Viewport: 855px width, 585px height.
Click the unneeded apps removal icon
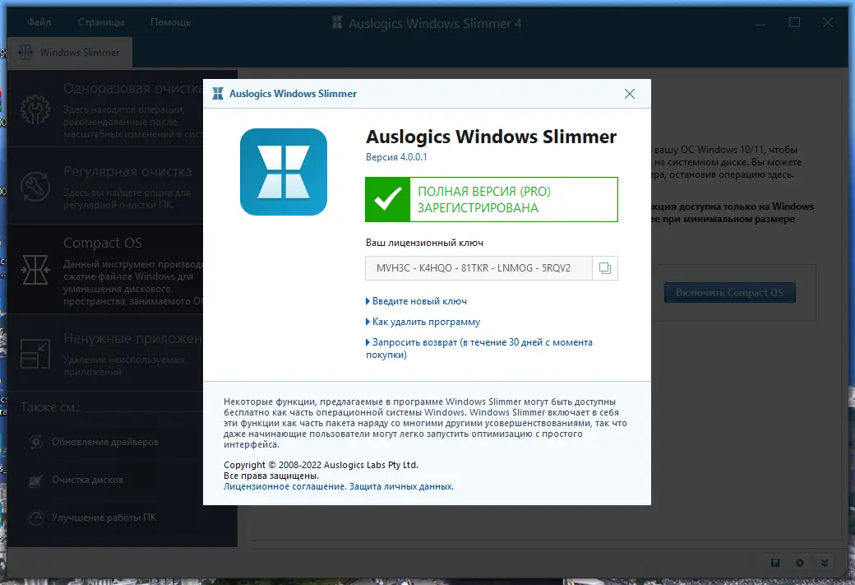point(35,354)
